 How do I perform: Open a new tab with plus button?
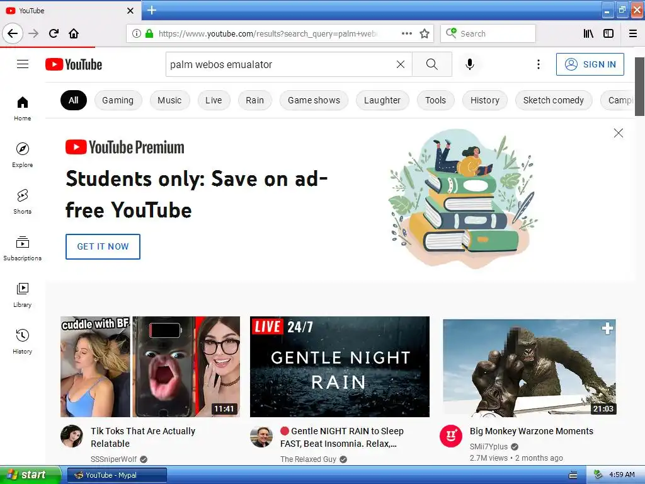point(152,10)
